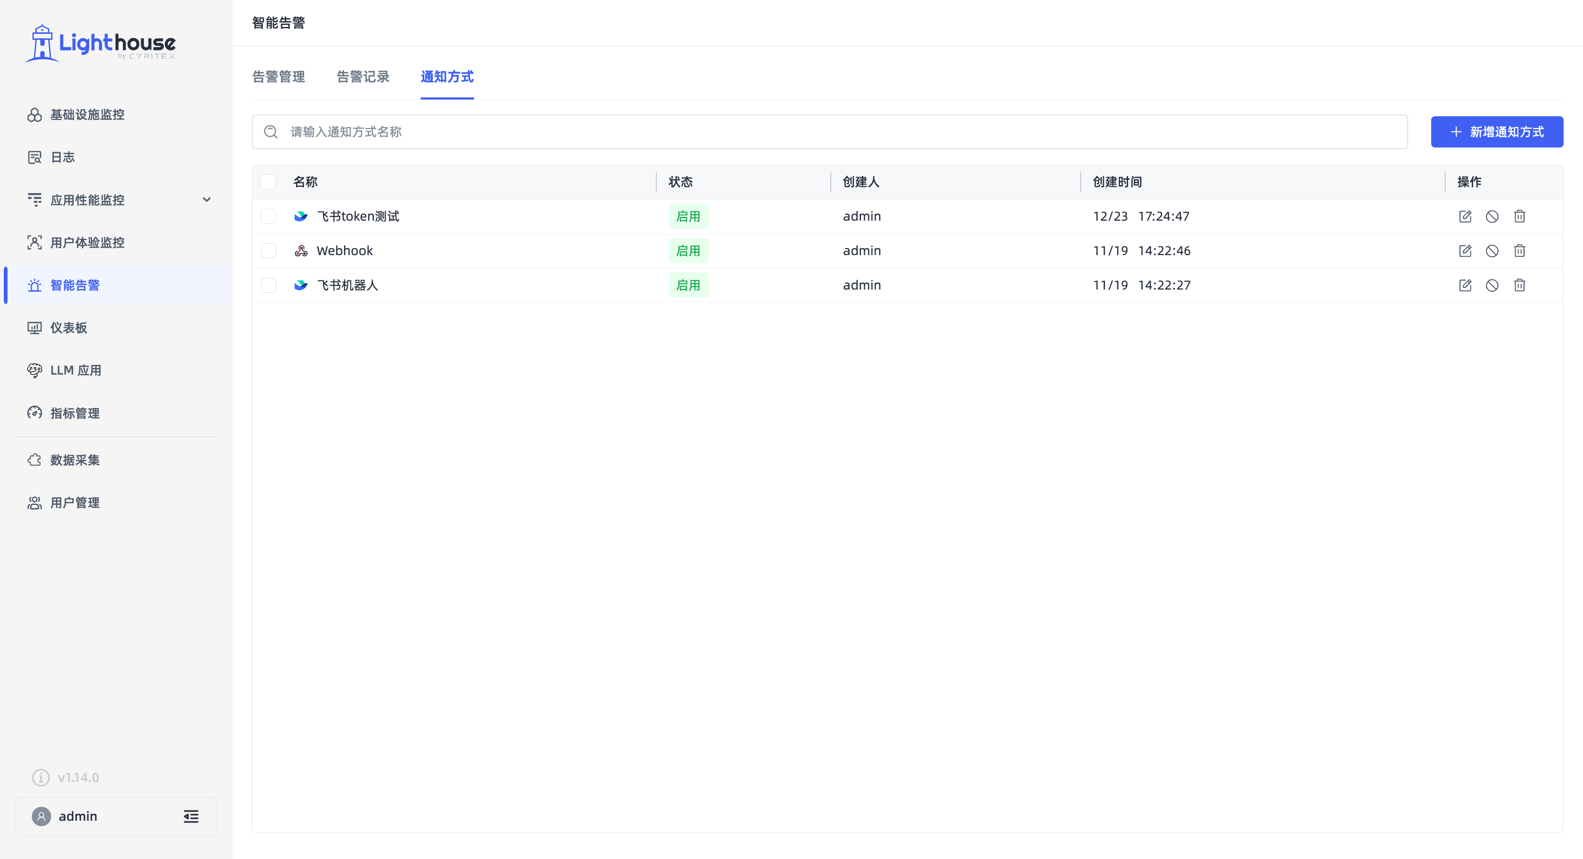This screenshot has height=859, width=1583.
Task: Delete the 飞书token测试 notification
Action: 1519,216
